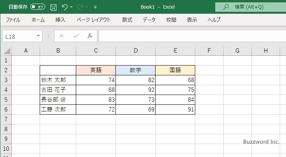Expand the Name Box dropdown arrow
The image size is (286, 157).
(38, 36)
